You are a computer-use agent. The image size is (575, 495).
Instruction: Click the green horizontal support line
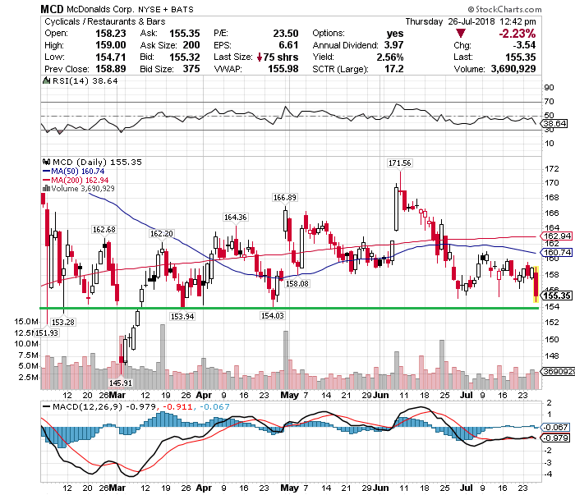pyautogui.click(x=289, y=308)
